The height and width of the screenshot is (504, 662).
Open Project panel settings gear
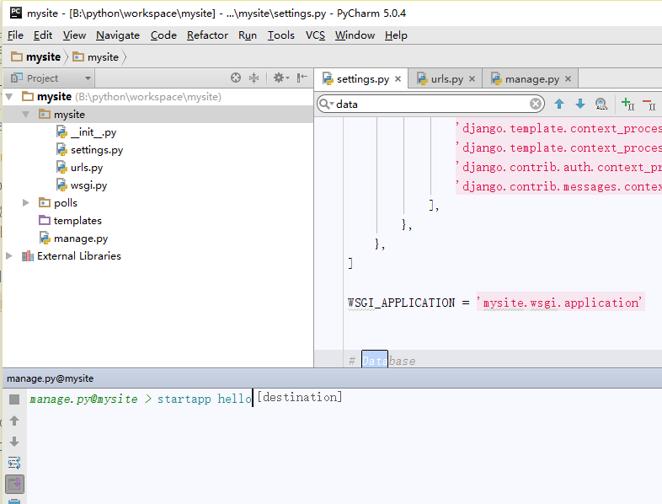click(x=280, y=78)
